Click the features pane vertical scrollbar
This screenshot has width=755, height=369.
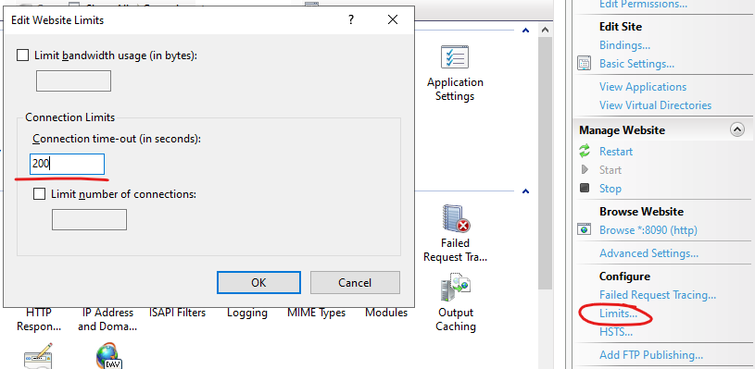pos(545,164)
